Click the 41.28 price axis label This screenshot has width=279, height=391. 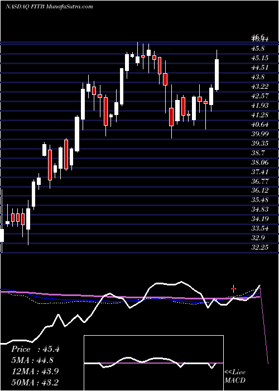point(260,115)
